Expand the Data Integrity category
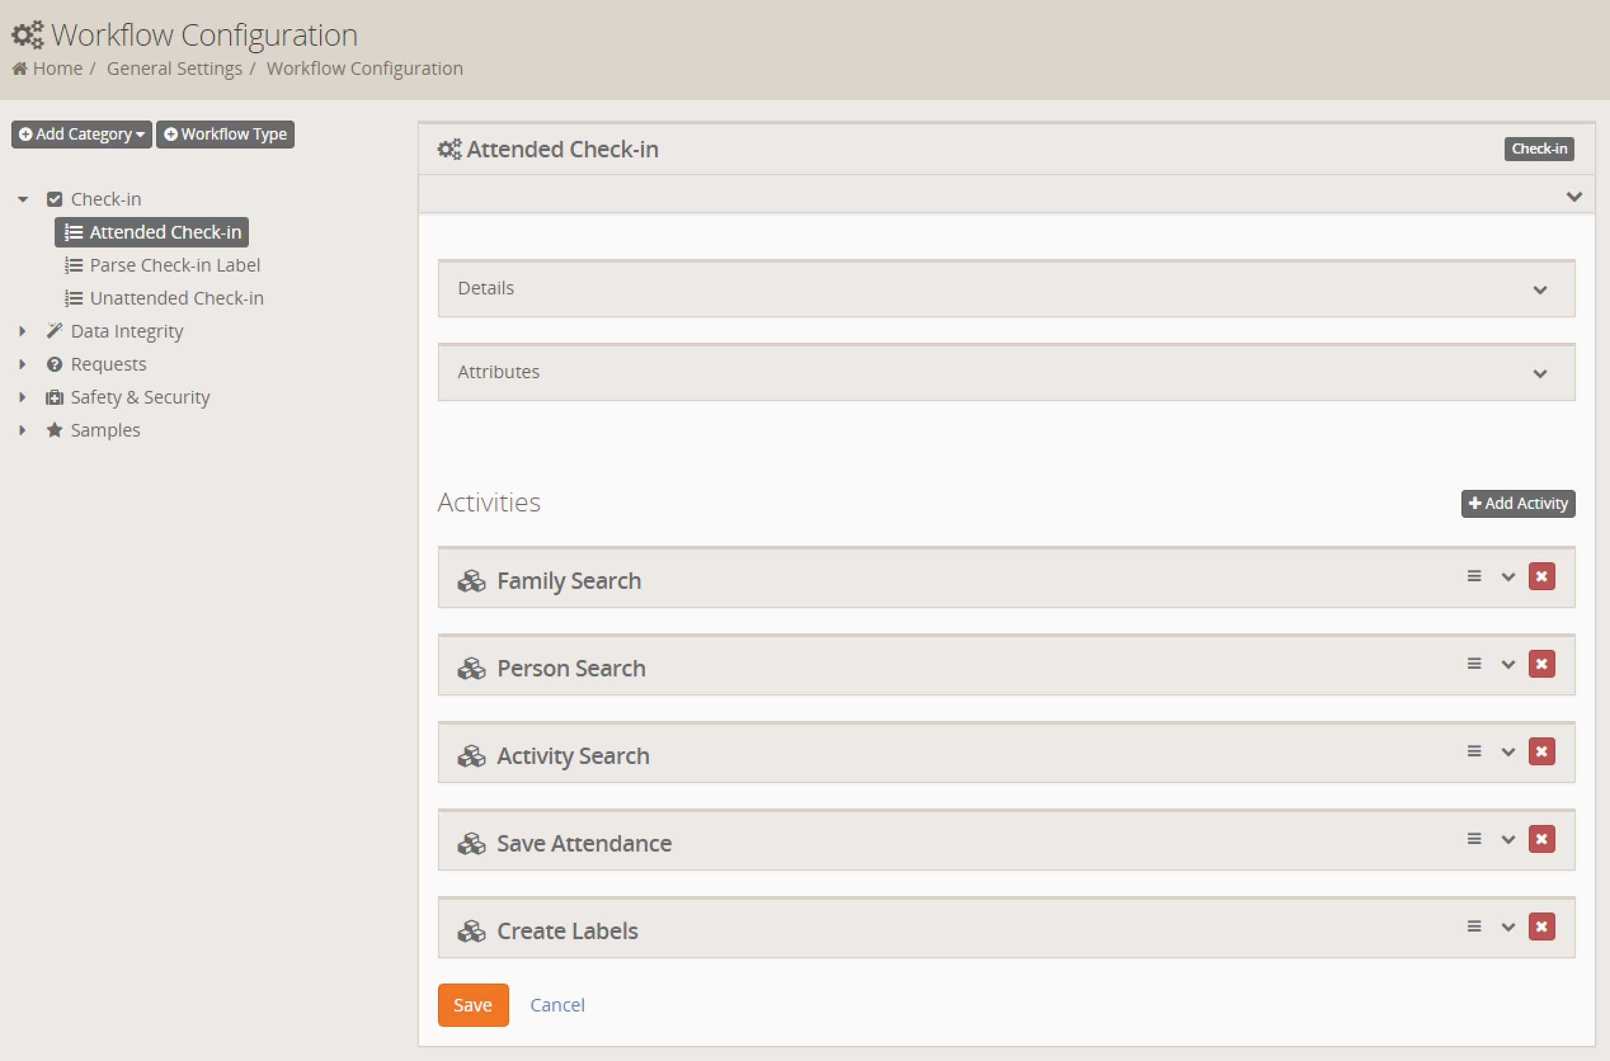 pos(23,331)
